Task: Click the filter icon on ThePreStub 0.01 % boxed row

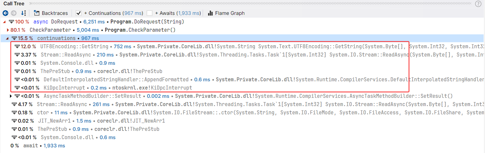Action: click(x=17, y=71)
